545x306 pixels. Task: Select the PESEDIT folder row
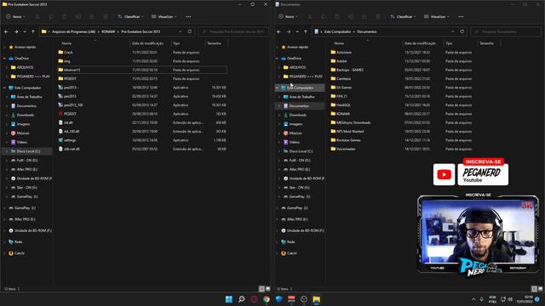[x=142, y=79]
